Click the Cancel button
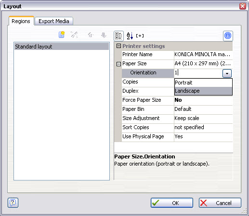 pos(220,203)
